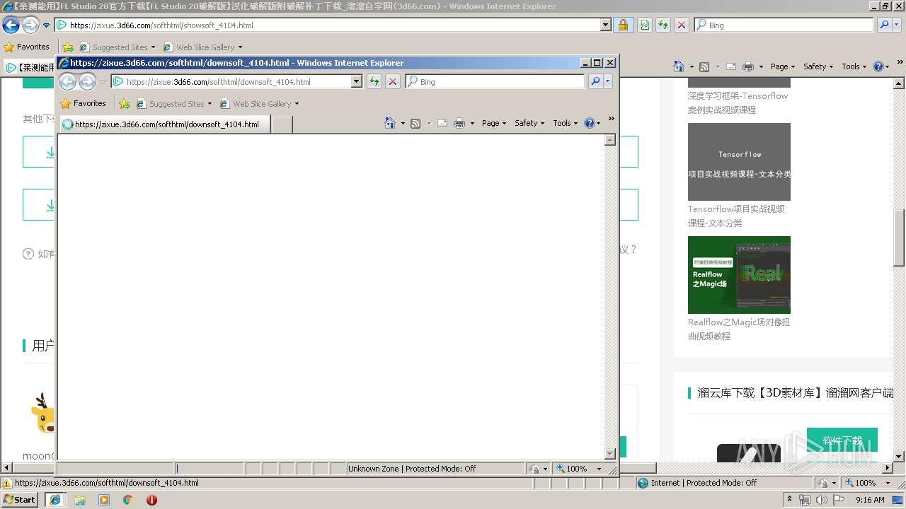
Task: Click popup vertical scrollbar down arrow
Action: click(610, 454)
